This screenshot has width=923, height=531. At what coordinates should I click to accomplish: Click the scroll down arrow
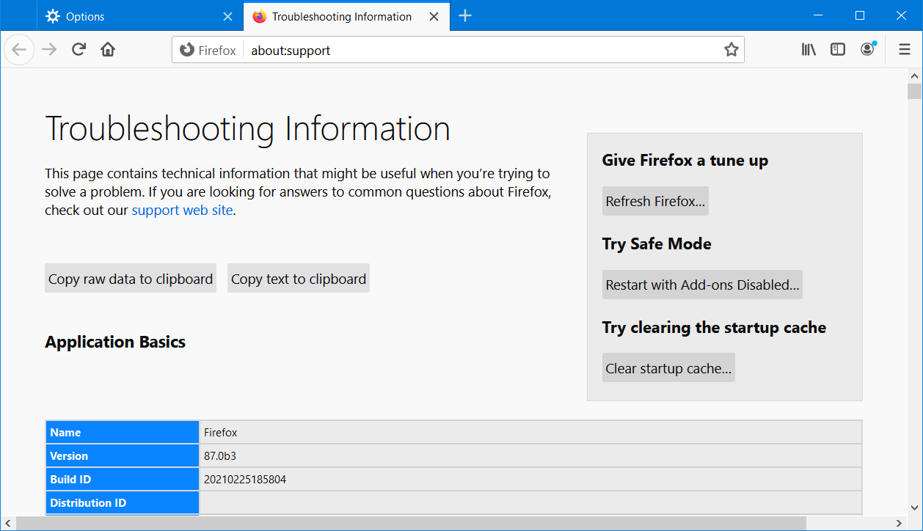pyautogui.click(x=914, y=508)
